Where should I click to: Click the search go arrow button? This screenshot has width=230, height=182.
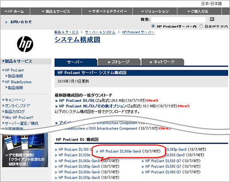(212, 19)
